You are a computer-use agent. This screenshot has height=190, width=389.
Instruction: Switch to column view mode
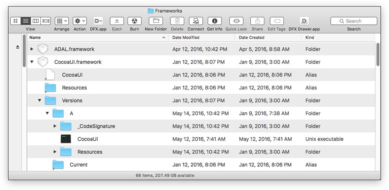coord(36,21)
